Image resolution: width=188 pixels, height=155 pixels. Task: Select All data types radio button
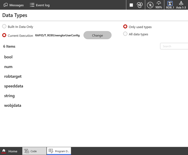(125, 34)
